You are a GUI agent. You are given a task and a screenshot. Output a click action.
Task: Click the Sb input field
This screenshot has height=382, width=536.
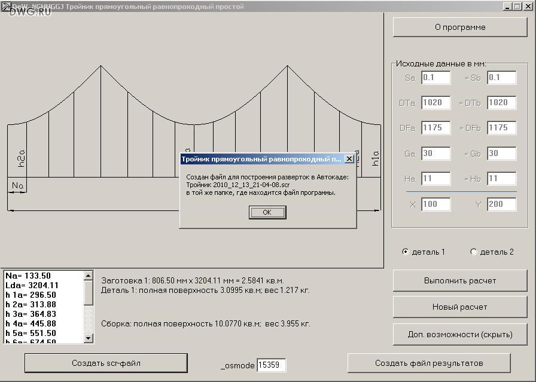click(501, 78)
